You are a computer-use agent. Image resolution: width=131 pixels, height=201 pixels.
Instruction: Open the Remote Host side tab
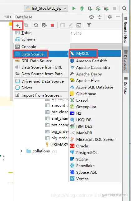coord(126,30)
